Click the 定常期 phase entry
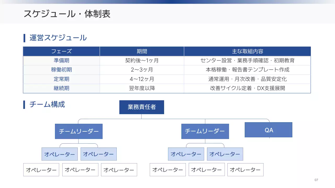Screen dimensions: 335x188 coord(61,79)
